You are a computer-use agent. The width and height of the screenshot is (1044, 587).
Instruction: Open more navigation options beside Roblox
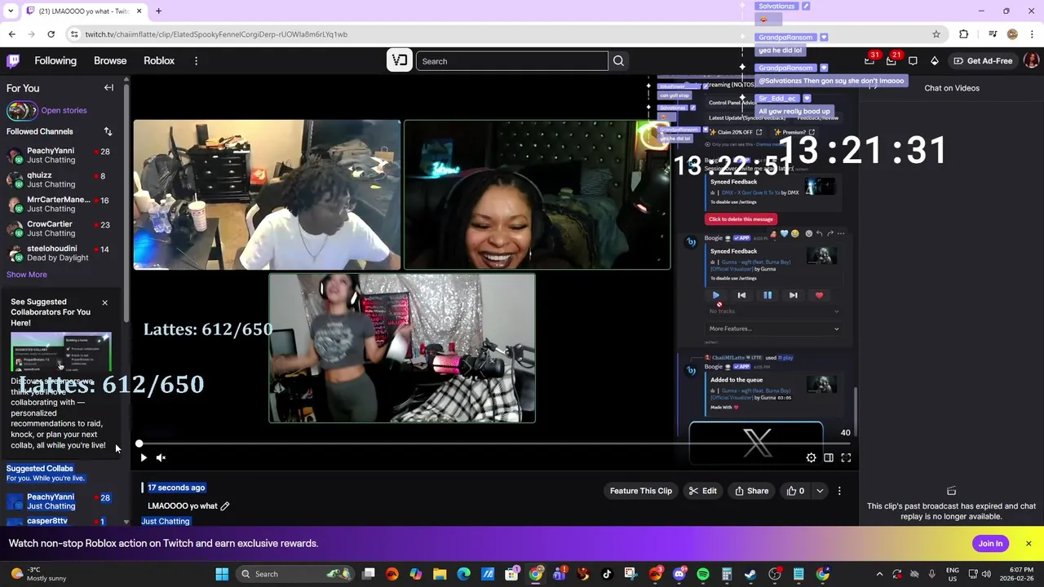tap(196, 61)
